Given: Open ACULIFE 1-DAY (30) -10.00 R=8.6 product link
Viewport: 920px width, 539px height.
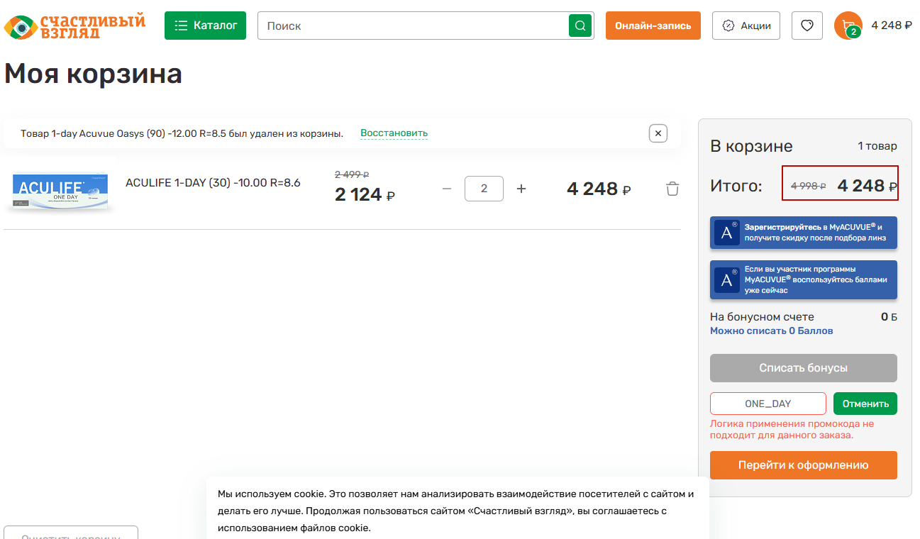Looking at the screenshot, I should [x=213, y=183].
